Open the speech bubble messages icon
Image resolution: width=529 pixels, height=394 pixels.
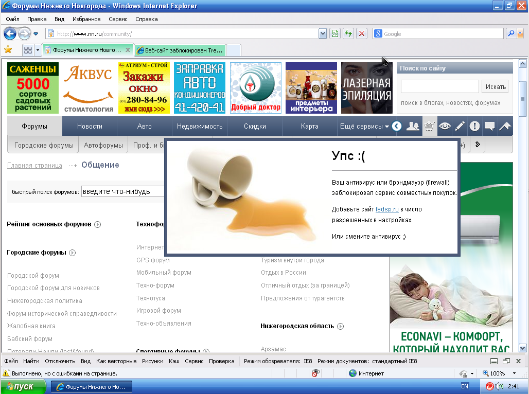489,126
